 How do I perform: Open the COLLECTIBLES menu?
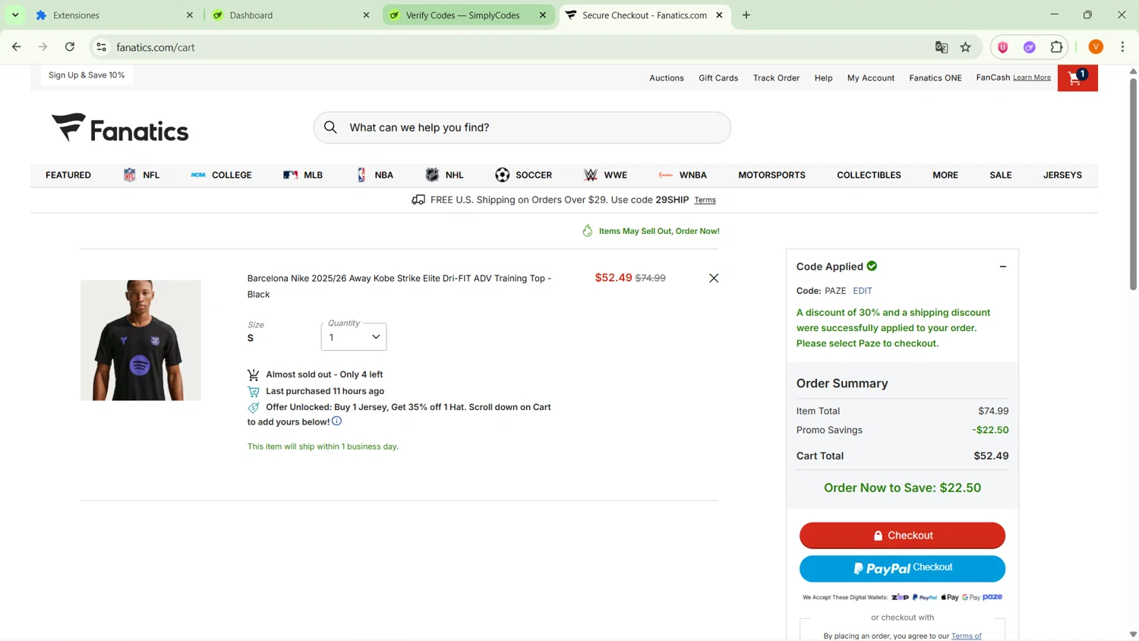coord(869,175)
